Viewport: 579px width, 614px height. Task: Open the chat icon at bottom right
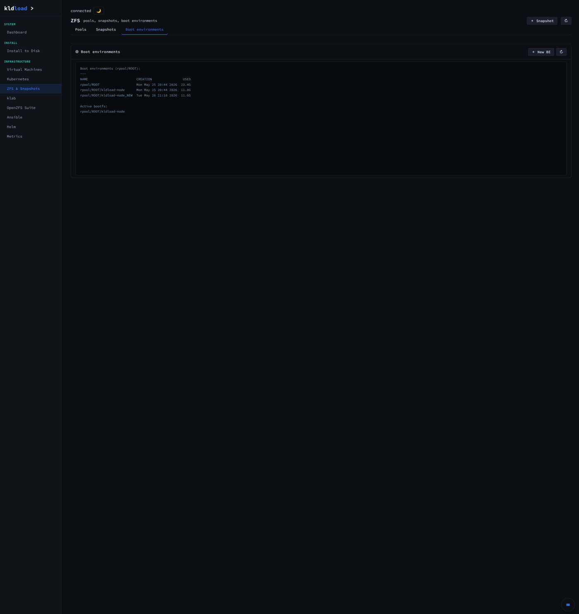pyautogui.click(x=568, y=604)
